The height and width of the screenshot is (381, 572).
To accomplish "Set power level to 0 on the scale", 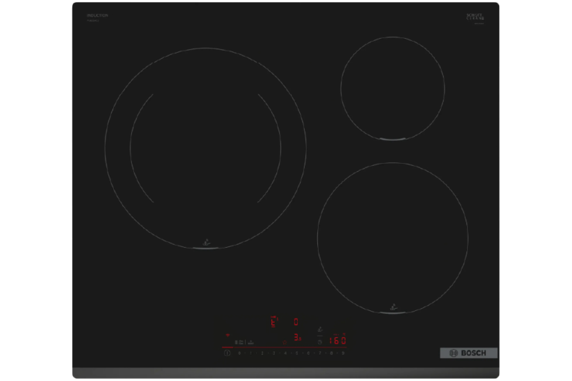I will click(239, 353).
